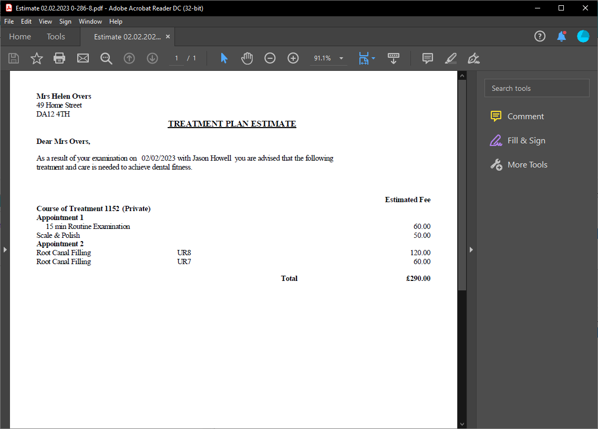This screenshot has width=598, height=429.
Task: Add document to favorites star
Action: (36, 58)
